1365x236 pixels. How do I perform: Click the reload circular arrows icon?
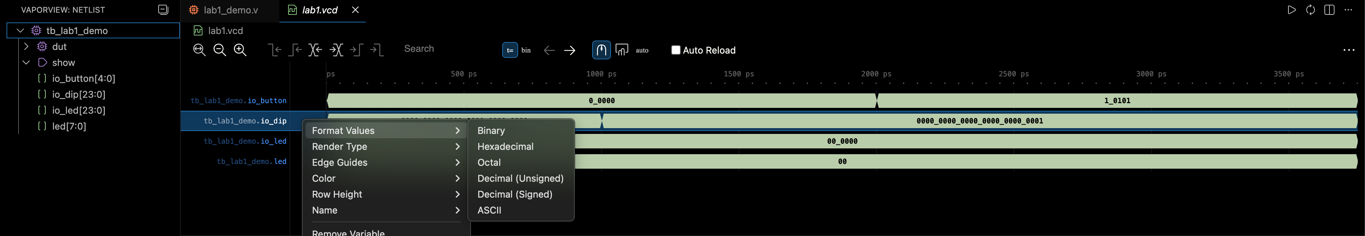[1311, 10]
